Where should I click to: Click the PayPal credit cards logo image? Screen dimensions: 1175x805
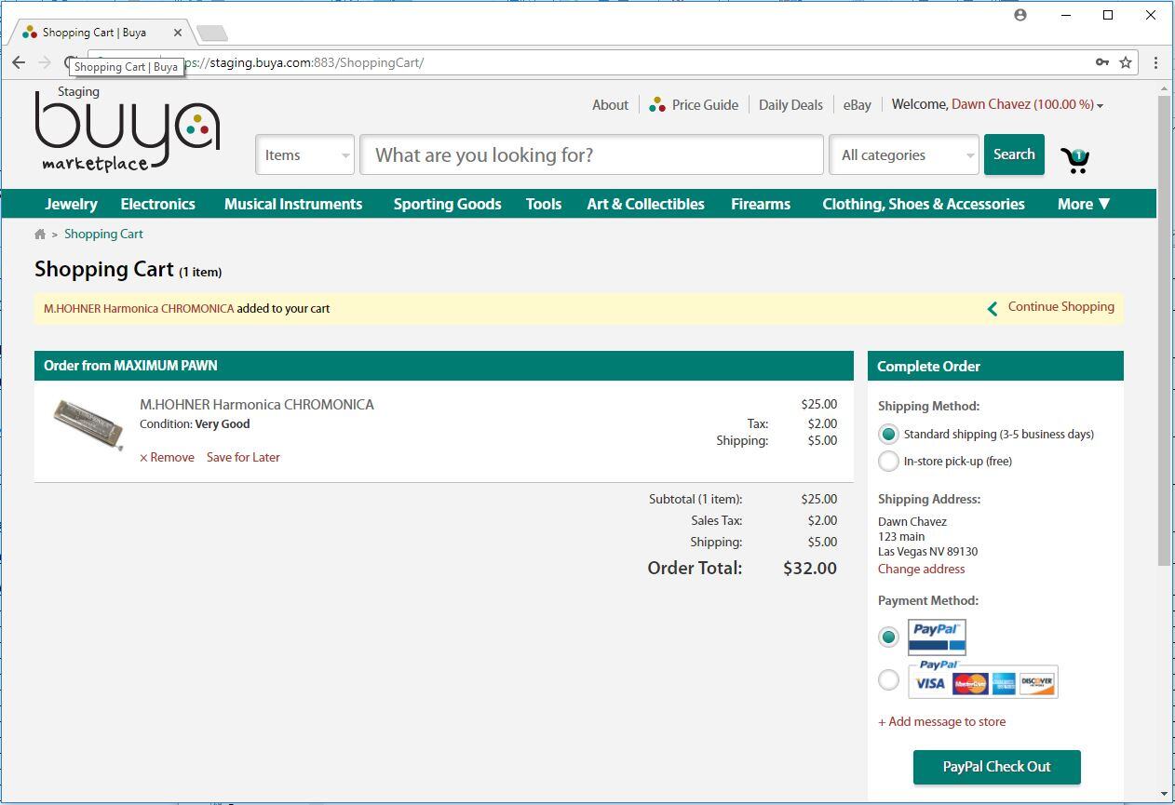pyautogui.click(x=983, y=679)
